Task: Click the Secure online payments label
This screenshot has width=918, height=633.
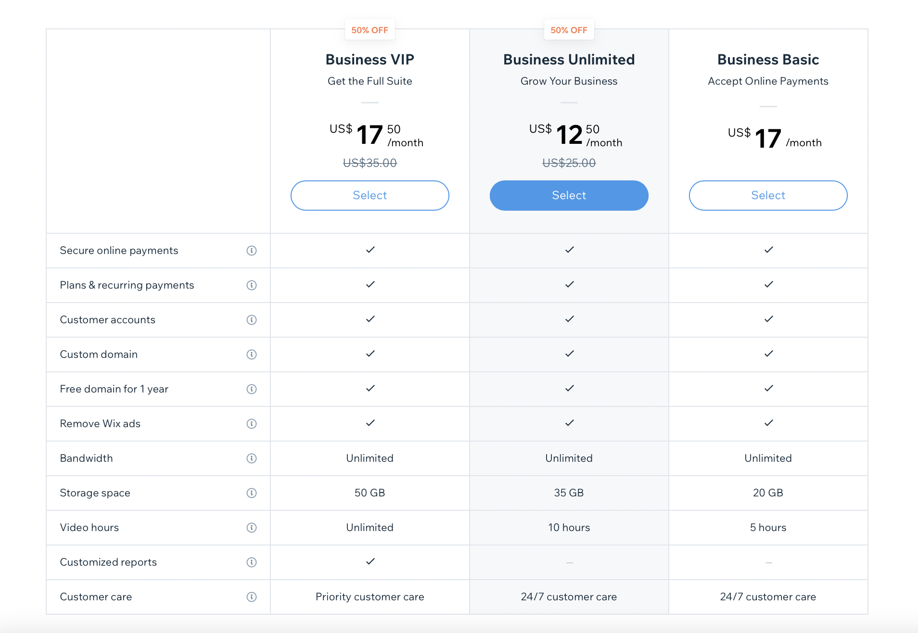Action: tap(119, 251)
